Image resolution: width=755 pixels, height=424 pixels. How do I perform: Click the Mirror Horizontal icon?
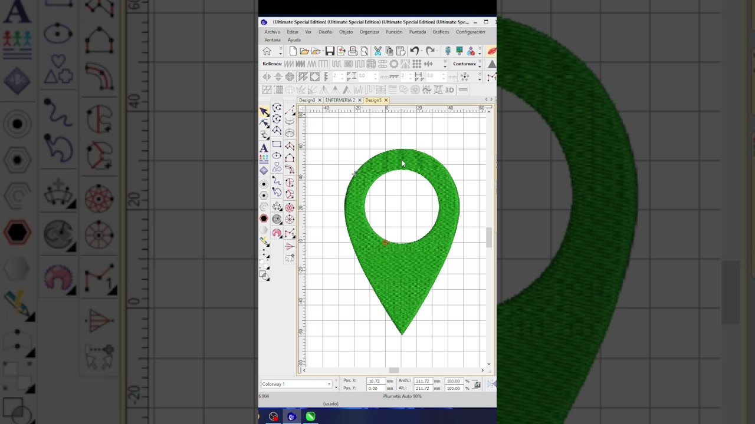tap(267, 77)
